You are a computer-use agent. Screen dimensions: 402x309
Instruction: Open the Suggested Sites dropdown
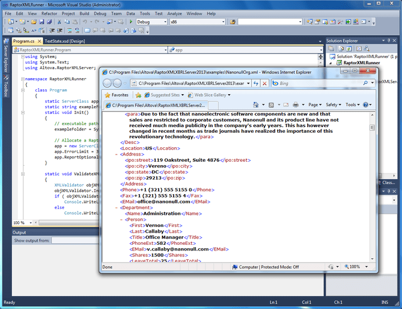[183, 95]
